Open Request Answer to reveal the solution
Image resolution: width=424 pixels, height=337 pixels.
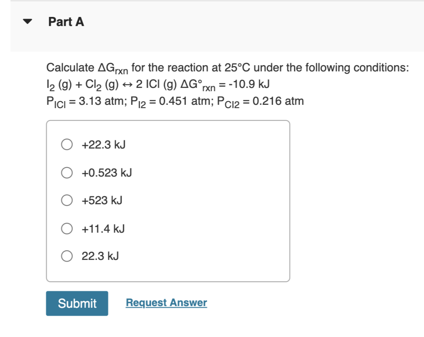[166, 302]
